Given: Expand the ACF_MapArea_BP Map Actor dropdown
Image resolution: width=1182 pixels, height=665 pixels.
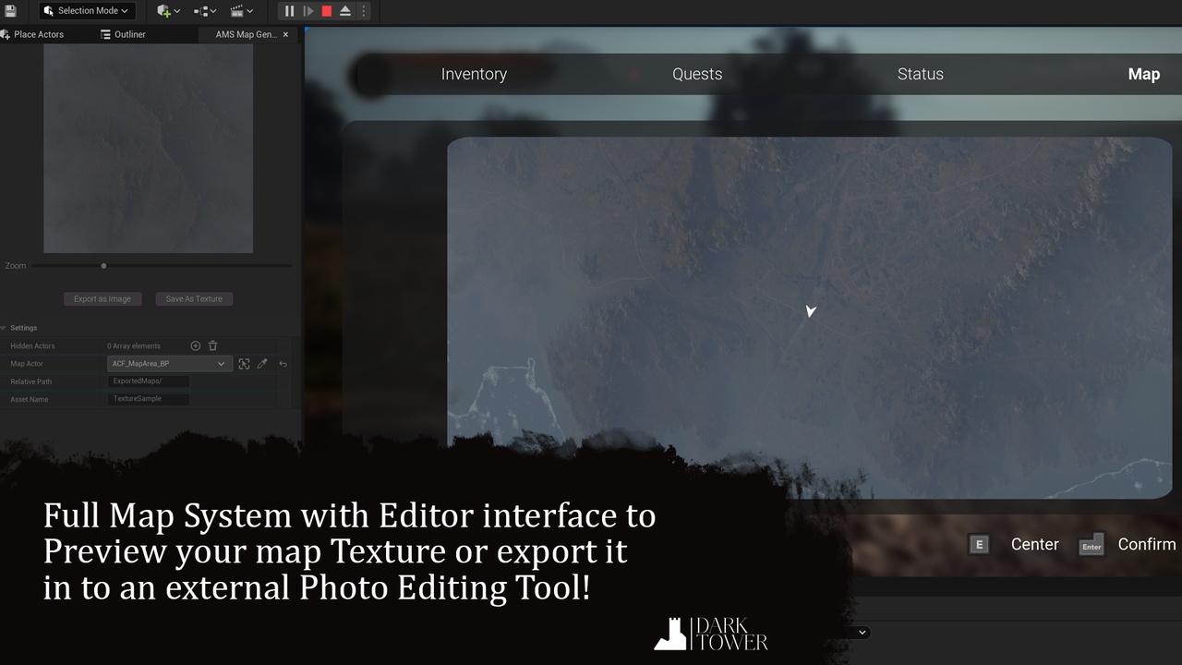Looking at the screenshot, I should point(169,364).
